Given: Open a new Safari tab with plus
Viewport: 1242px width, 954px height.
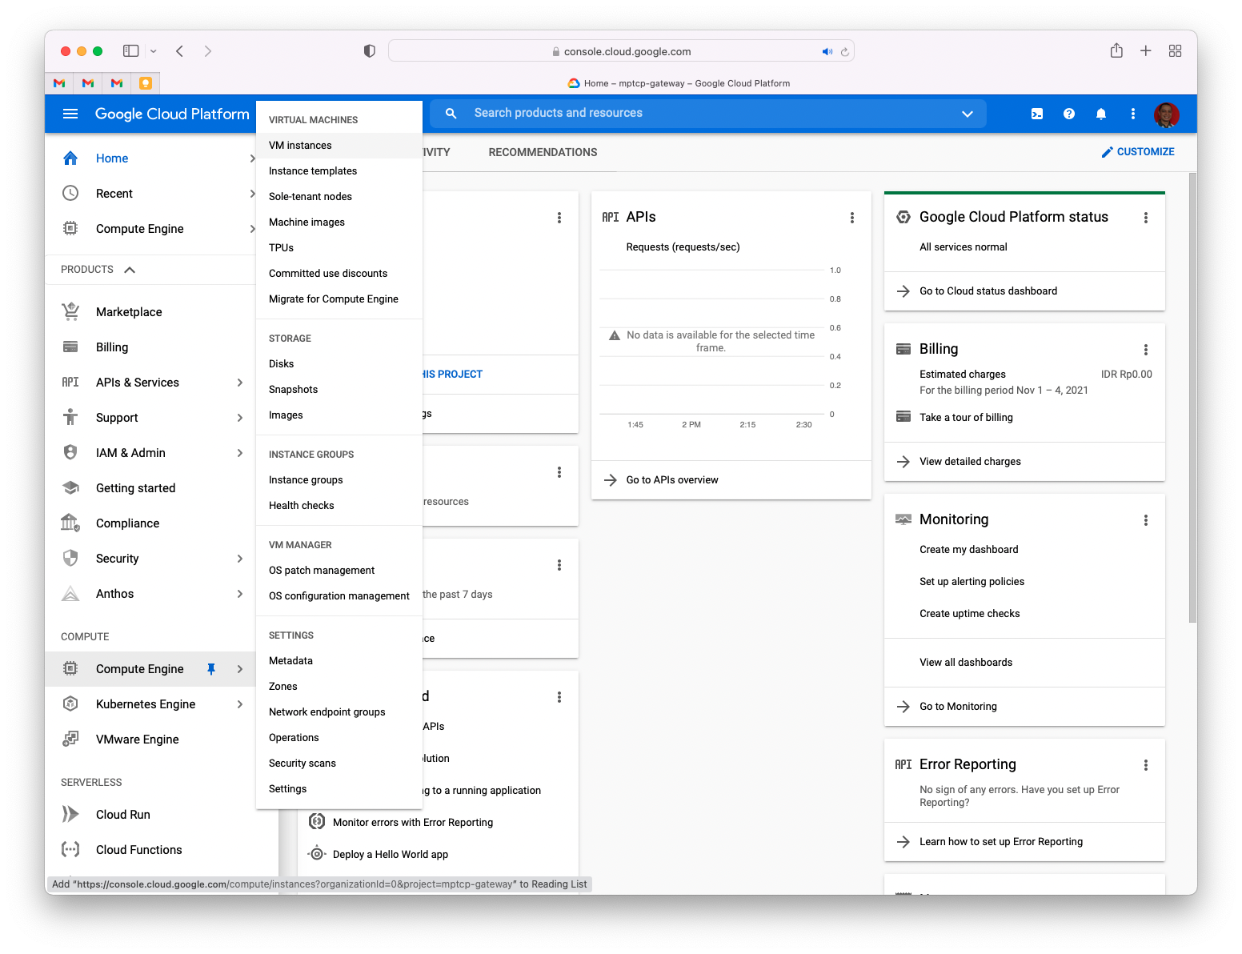Looking at the screenshot, I should point(1146,51).
